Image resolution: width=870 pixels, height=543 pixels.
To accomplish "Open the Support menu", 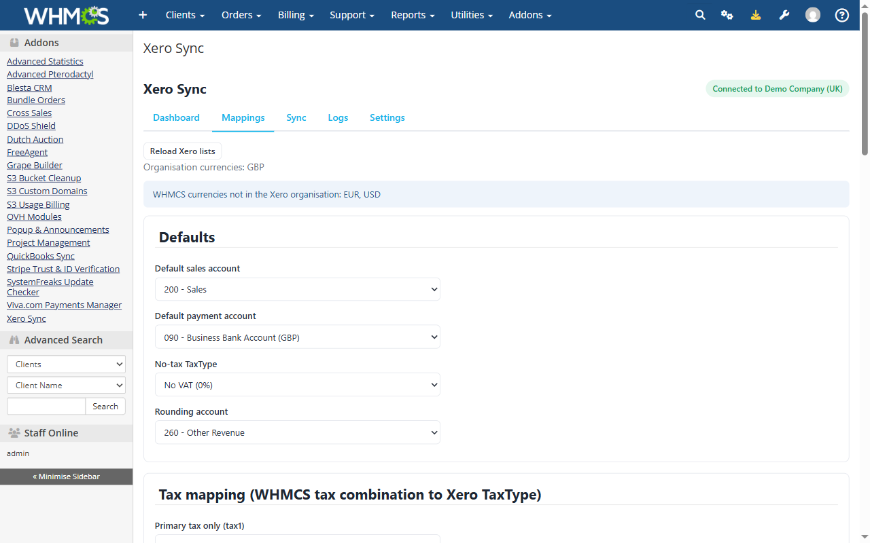I will [x=352, y=15].
